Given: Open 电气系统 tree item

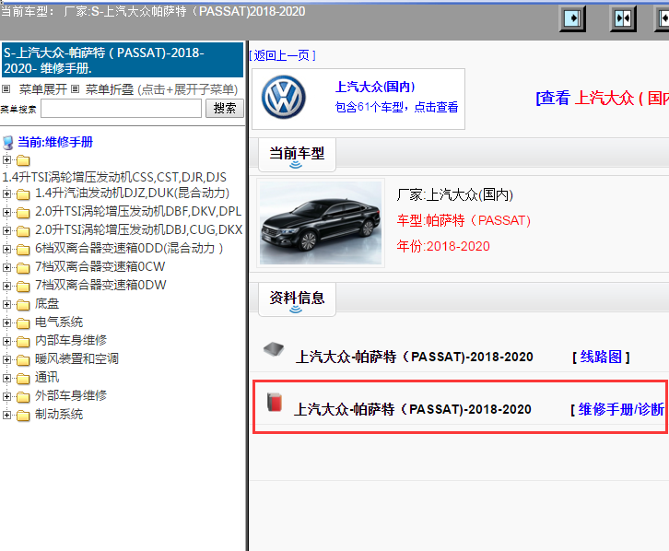Looking at the screenshot, I should point(59,322).
